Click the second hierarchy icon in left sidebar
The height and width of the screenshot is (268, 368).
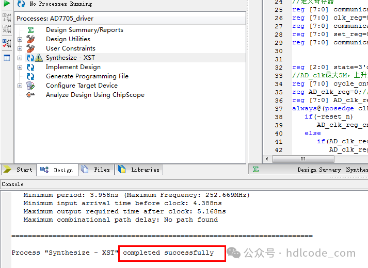pos(7,29)
